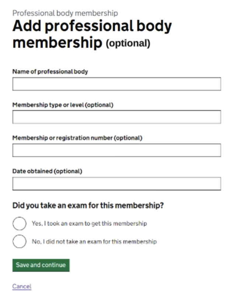Click the Name of professional body field
Screen dimensions: 238x302
click(x=116, y=84)
